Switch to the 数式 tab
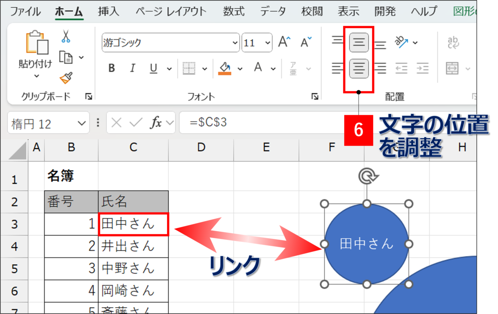Viewport: 498px width, 314px height. (x=234, y=11)
